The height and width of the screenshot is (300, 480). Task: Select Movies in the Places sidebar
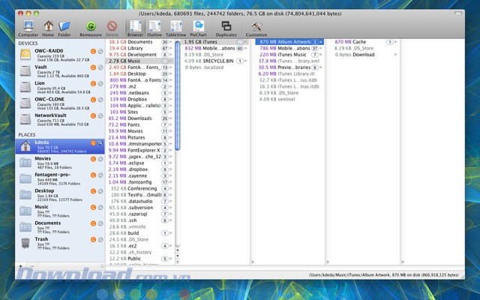43,161
